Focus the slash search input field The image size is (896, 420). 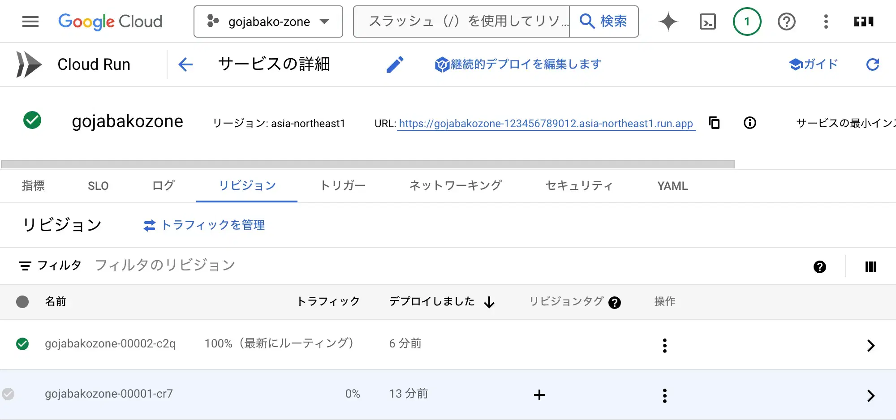click(x=461, y=21)
